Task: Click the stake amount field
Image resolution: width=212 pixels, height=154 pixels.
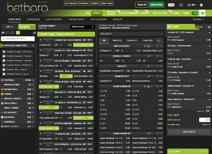Action: tap(205, 120)
